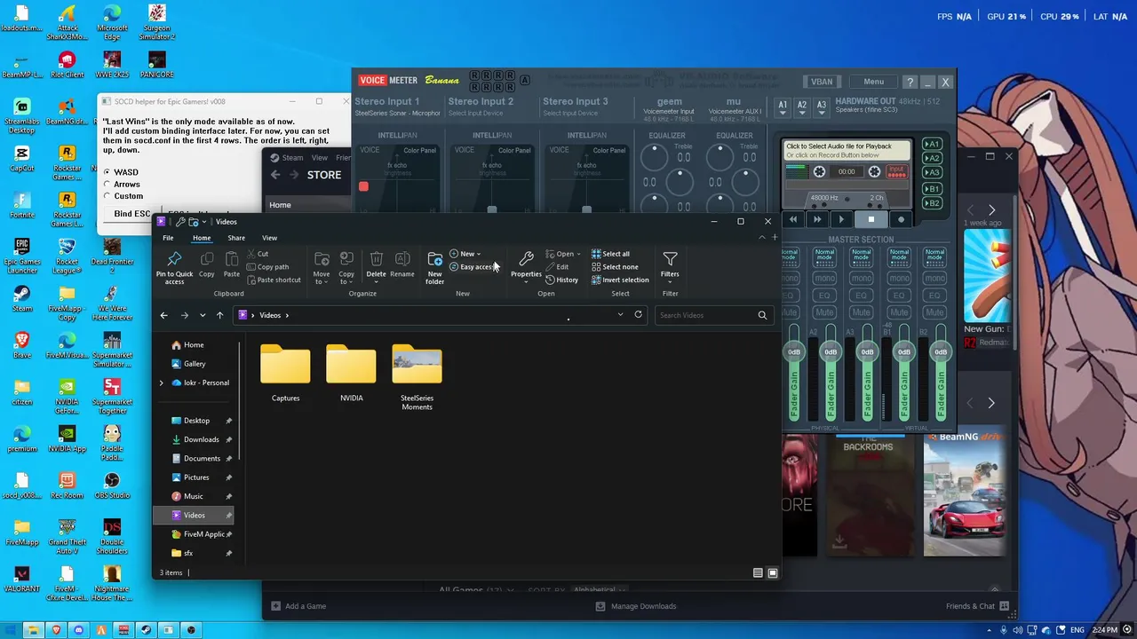1137x639 pixels.
Task: Open the A3 hardware out selector in Voicemeeter
Action: (x=822, y=106)
